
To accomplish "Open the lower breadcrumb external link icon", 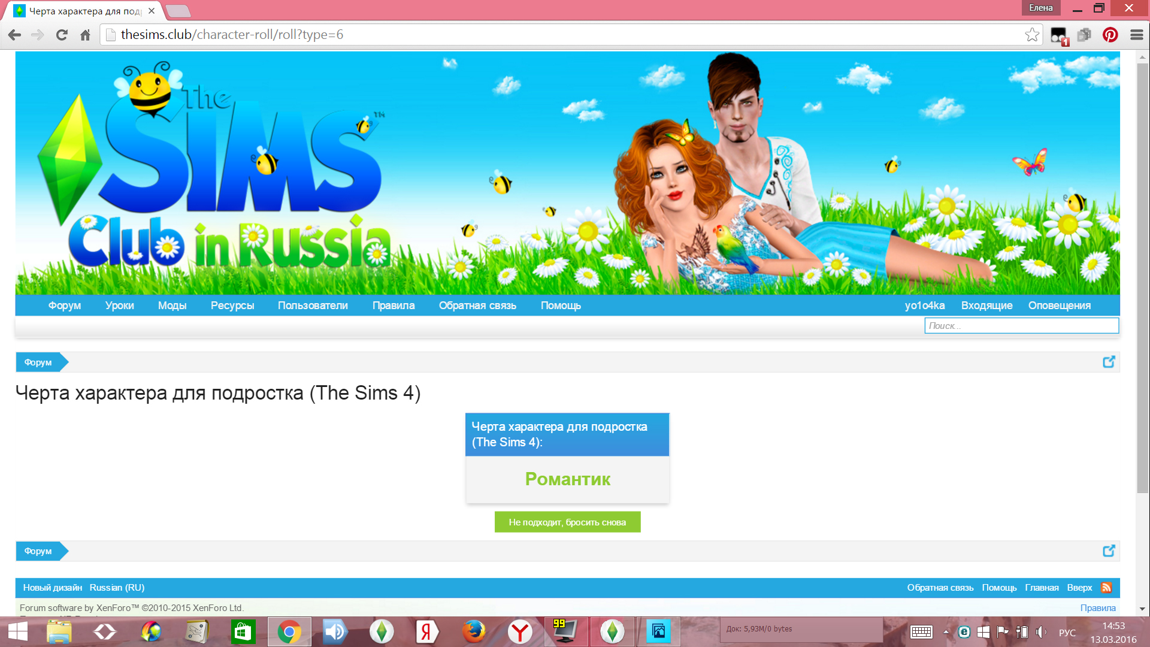I will 1109,551.
